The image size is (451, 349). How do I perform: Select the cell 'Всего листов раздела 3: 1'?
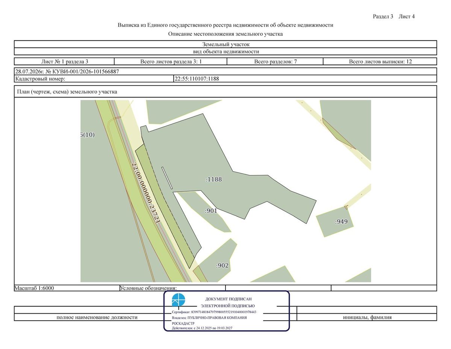coord(171,61)
